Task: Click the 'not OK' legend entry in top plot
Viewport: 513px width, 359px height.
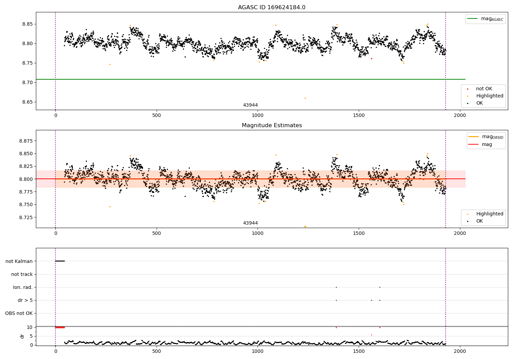Action: 484,89
